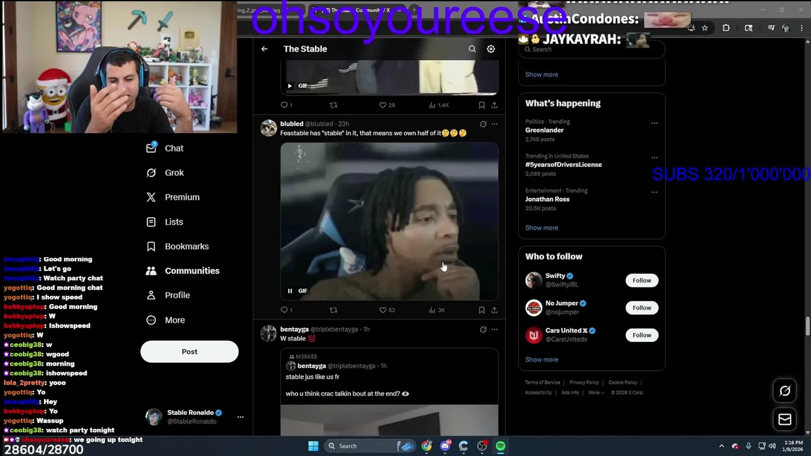811x456 pixels.
Task: Open Grok action icon on bentayga's post
Action: click(483, 329)
